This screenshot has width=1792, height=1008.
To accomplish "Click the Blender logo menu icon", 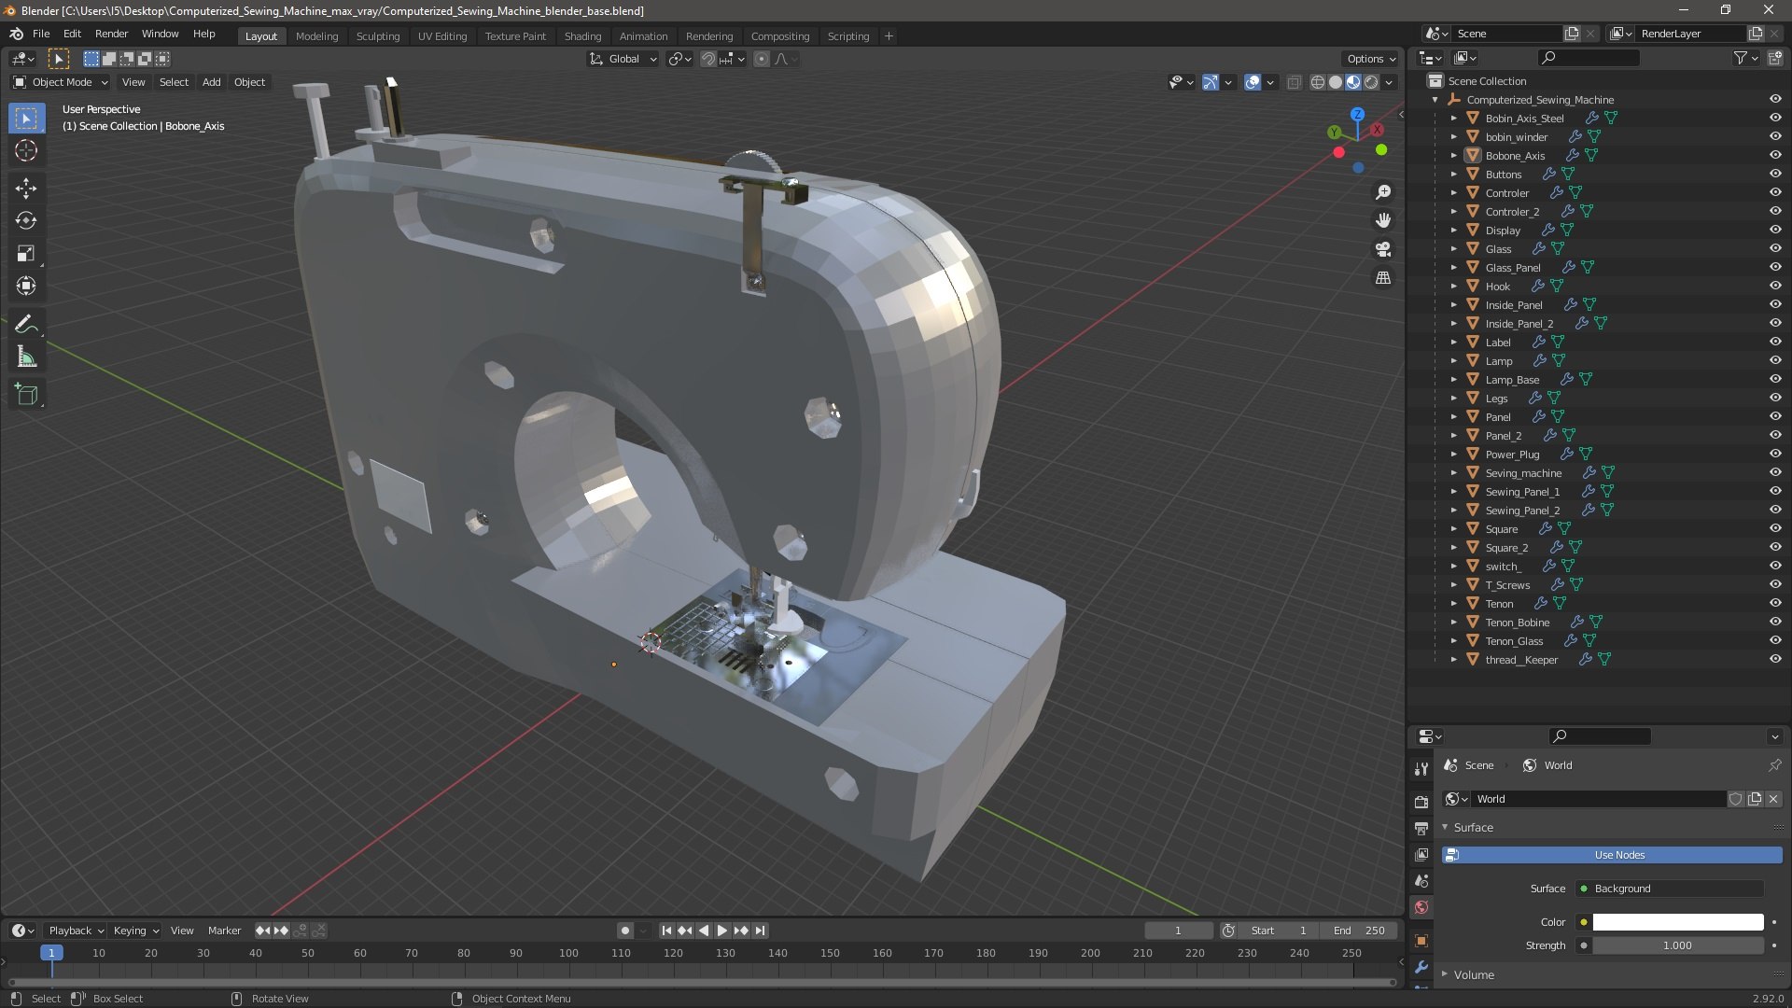I will [16, 34].
